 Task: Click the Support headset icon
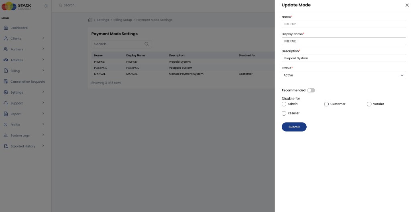tap(6, 103)
